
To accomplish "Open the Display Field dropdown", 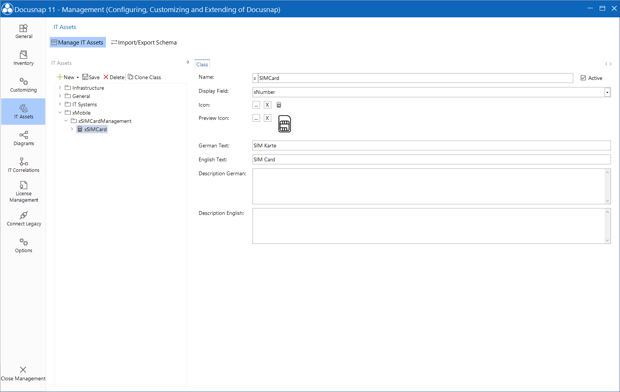I will tap(607, 92).
